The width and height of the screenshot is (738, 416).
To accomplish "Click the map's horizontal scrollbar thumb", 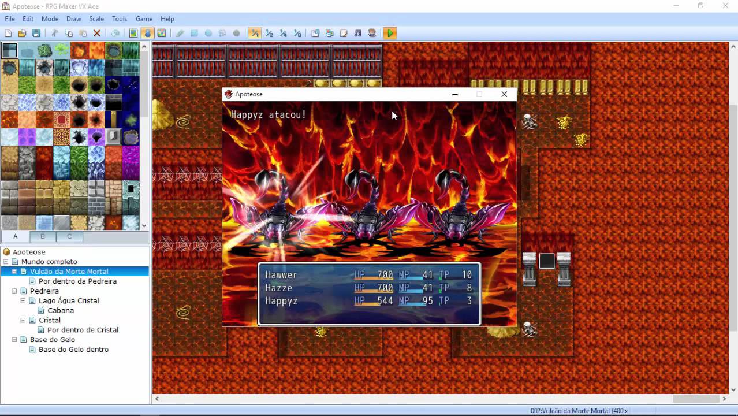I will click(696, 399).
